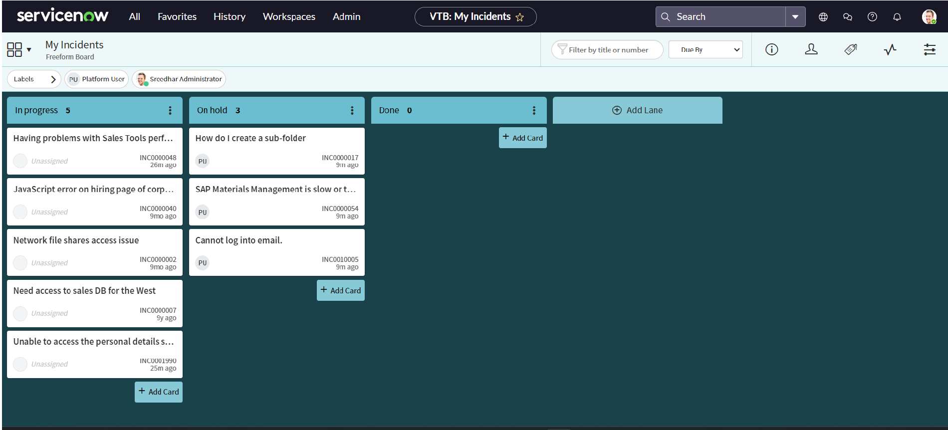The image size is (948, 430).
Task: Toggle Sreedhar Administrator member filter
Action: pyautogui.click(x=179, y=79)
